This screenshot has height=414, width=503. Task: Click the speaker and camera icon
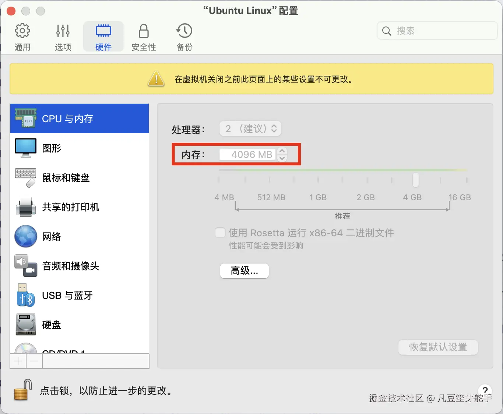pos(26,266)
